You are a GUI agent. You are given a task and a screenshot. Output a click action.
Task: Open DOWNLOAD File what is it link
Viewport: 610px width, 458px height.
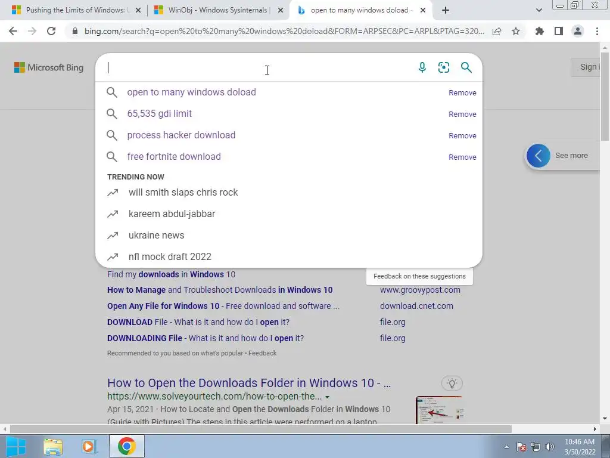[x=198, y=322]
